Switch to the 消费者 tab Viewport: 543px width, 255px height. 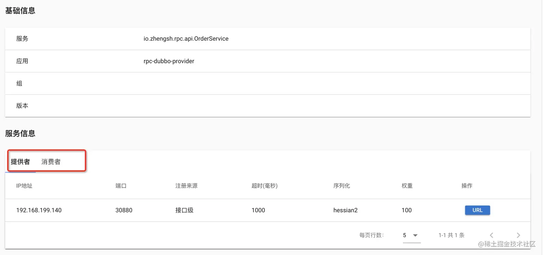pos(51,162)
